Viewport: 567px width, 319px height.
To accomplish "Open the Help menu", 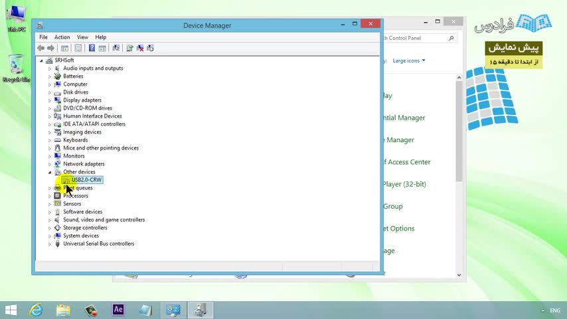I will [x=100, y=37].
